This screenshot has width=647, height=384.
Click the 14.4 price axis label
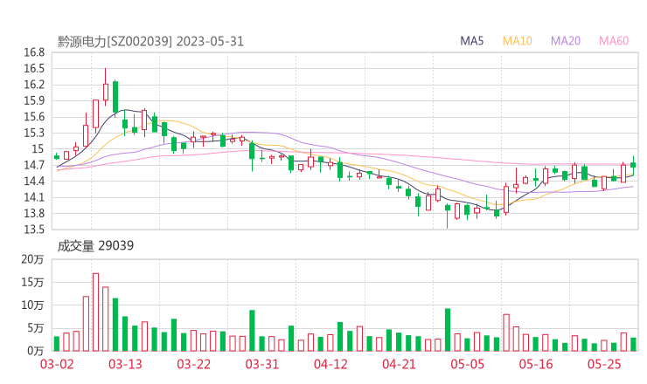(34, 182)
